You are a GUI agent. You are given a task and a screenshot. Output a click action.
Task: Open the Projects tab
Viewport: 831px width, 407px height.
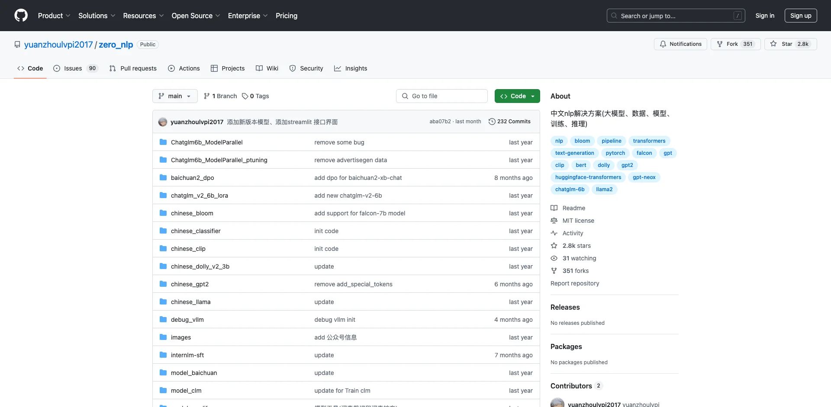pyautogui.click(x=228, y=68)
